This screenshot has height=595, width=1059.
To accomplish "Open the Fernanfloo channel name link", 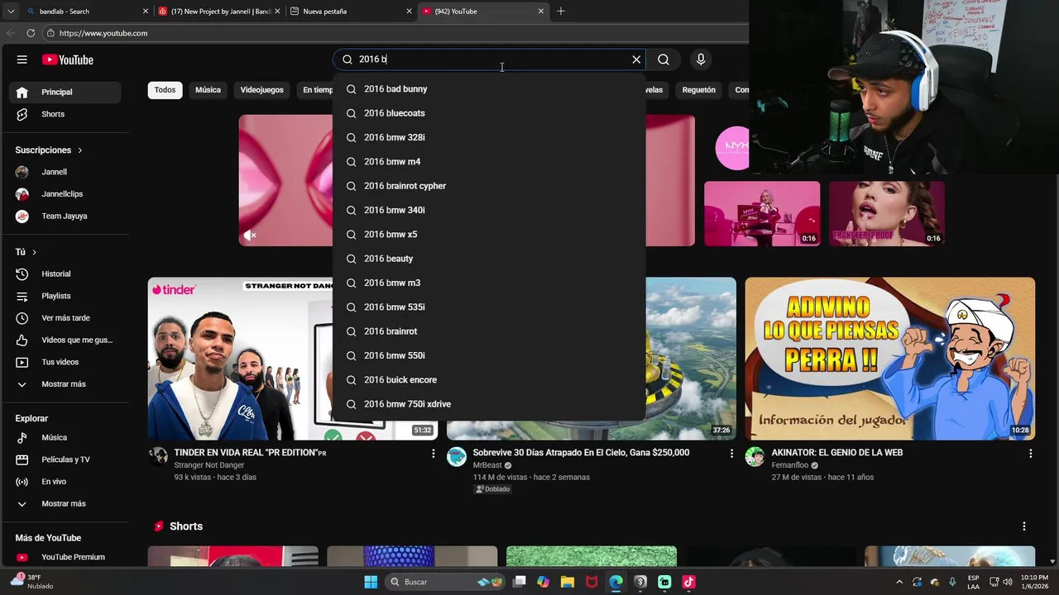I will (x=790, y=465).
